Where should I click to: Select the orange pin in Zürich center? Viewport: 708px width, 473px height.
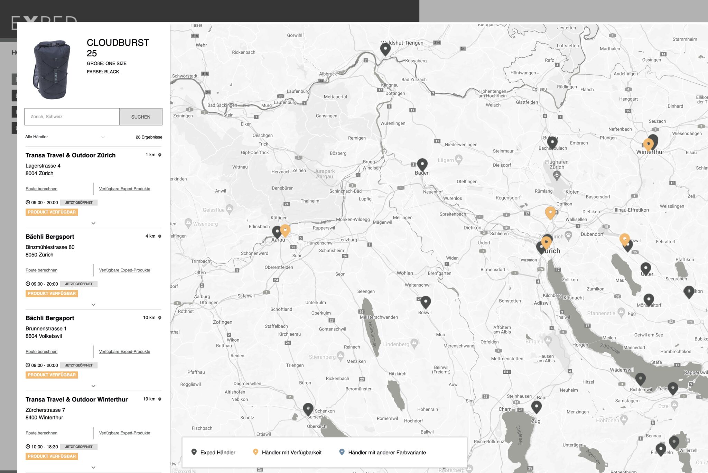pos(547,242)
